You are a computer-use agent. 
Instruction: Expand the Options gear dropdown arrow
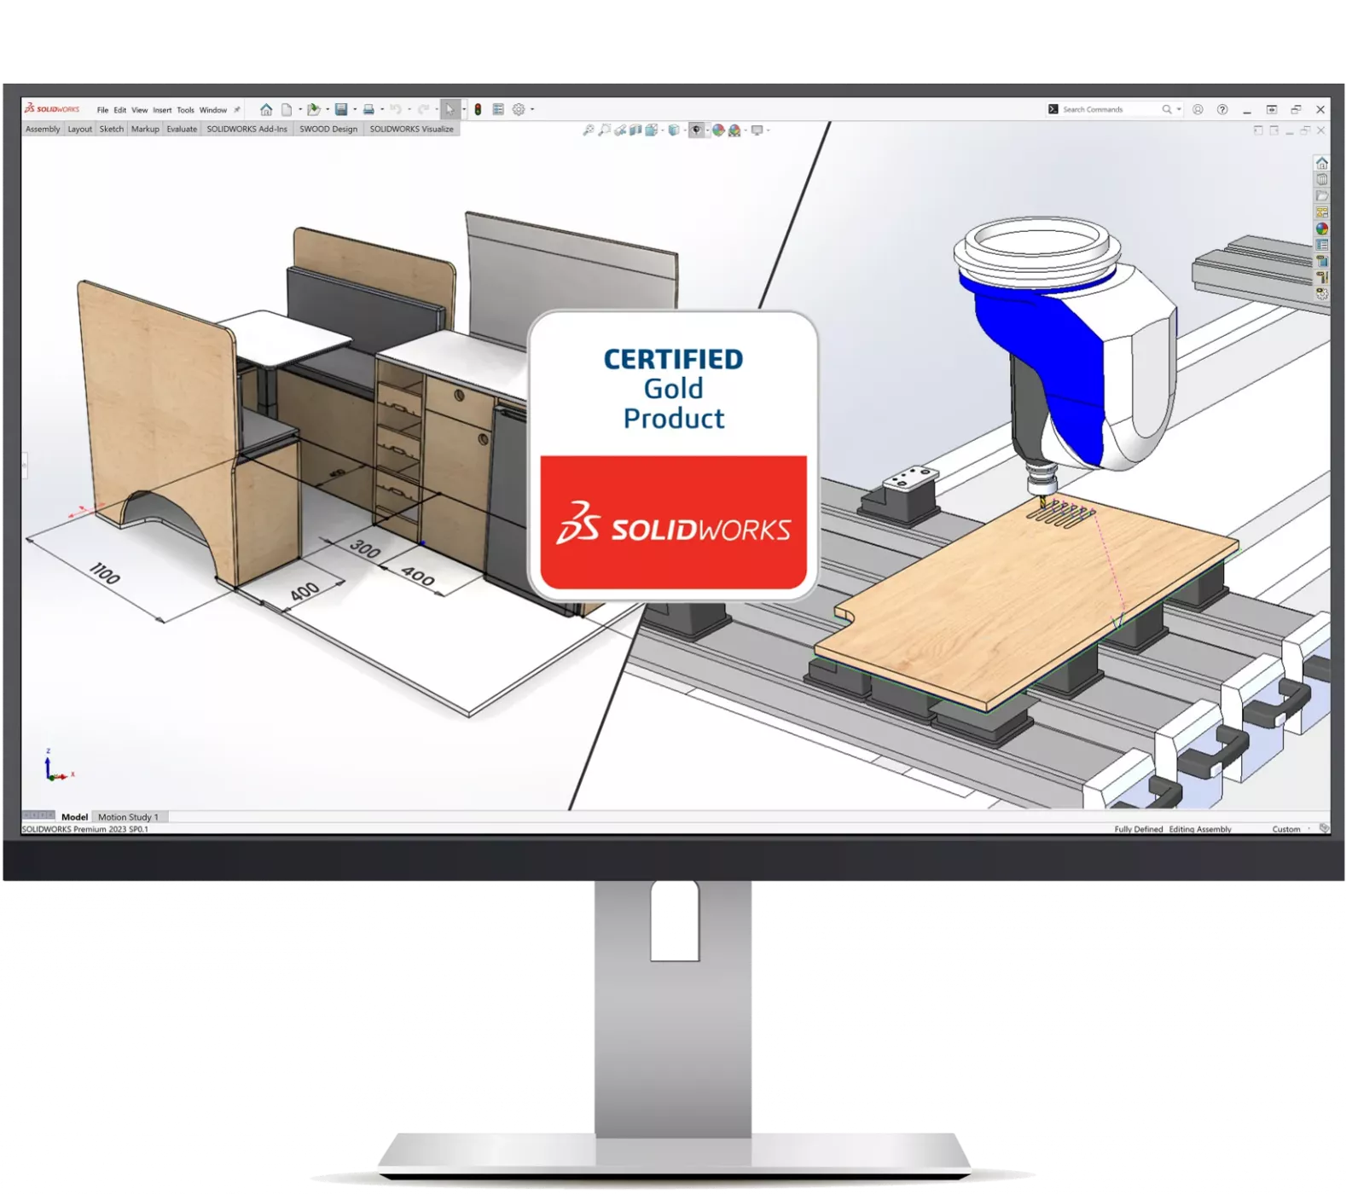tap(532, 109)
